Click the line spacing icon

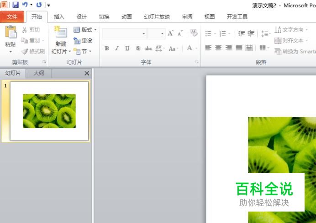[x=264, y=33]
